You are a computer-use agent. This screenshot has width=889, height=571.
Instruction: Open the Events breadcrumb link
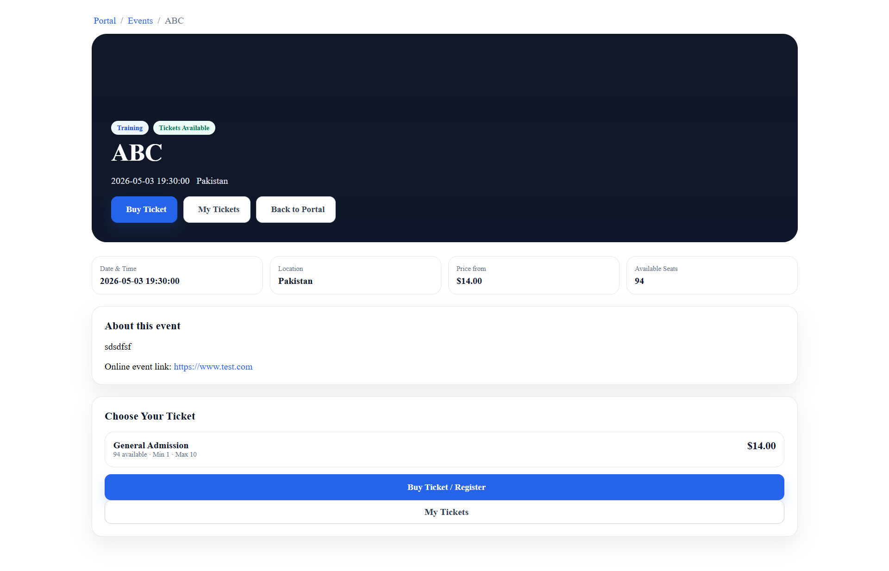140,21
